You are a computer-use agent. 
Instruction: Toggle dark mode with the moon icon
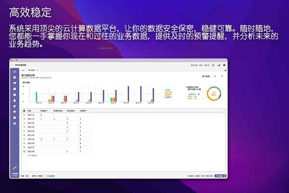tap(219, 65)
